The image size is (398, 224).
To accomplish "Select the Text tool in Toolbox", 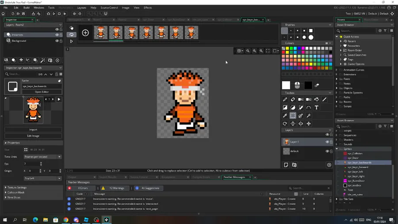I will click(x=317, y=108).
